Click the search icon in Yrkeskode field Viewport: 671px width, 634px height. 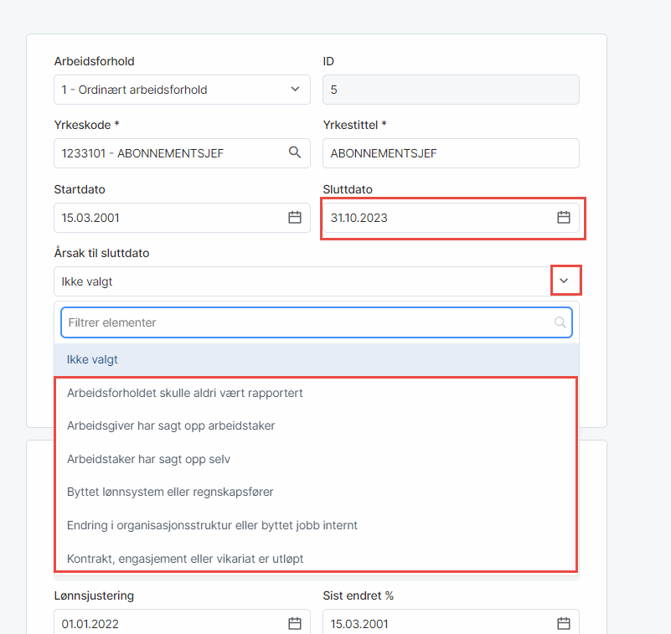(x=294, y=153)
